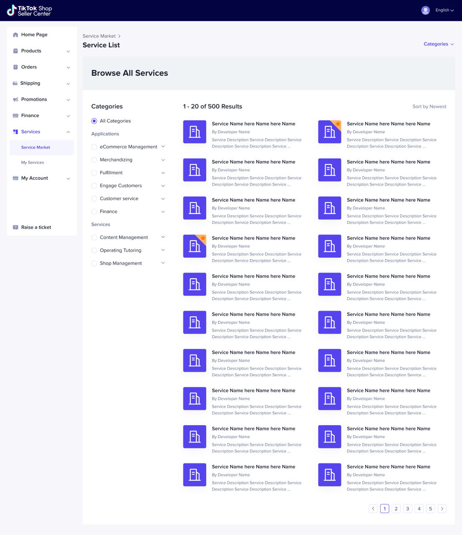Click the TikTok Shop Seller Center logo
This screenshot has height=535, width=462.
point(29,10)
